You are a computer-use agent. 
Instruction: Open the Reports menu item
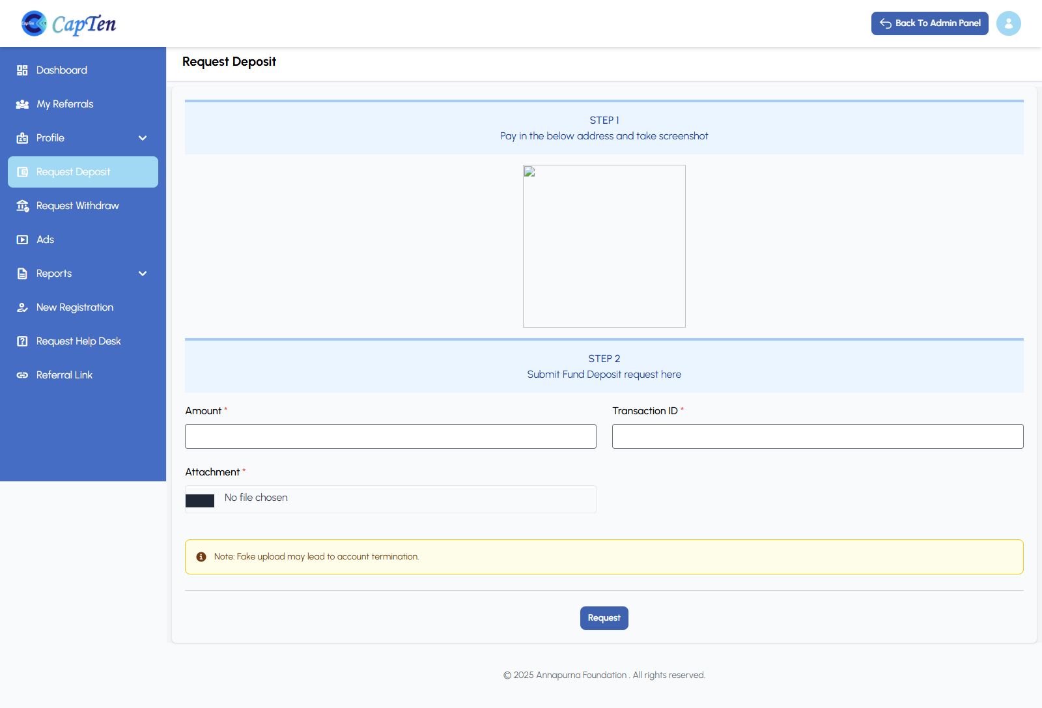click(x=54, y=274)
